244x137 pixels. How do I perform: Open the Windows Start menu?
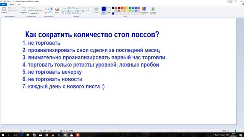pyautogui.click(x=3, y=135)
